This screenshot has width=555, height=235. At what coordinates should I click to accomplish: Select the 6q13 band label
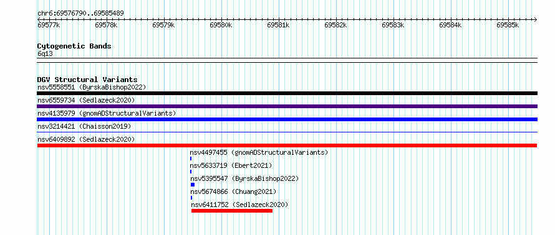[x=45, y=53]
